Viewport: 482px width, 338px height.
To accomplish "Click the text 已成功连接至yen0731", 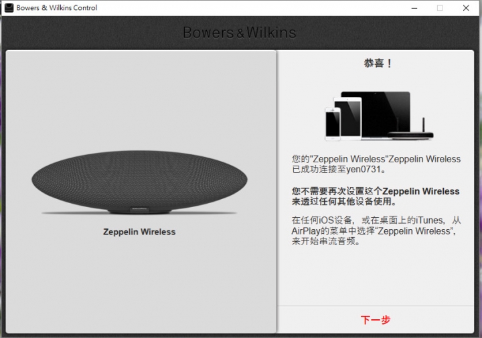I will coord(339,169).
